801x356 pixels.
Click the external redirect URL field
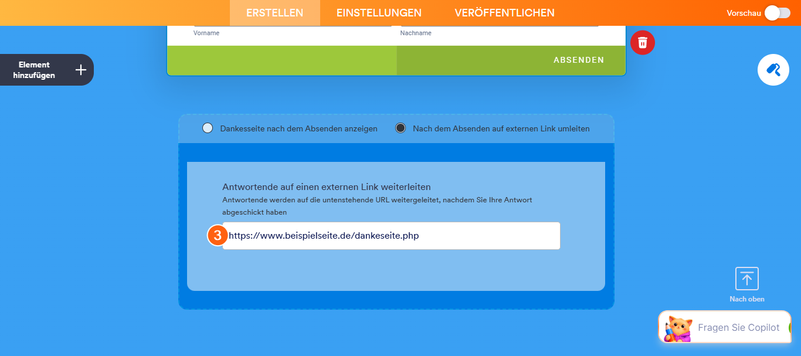391,236
